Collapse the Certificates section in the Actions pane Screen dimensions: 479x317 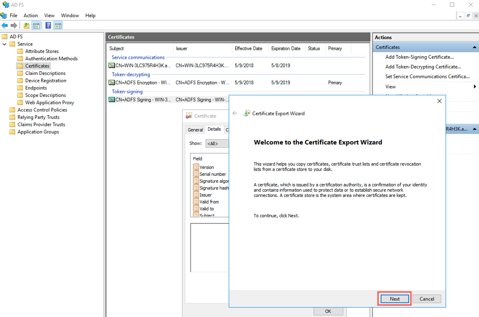pos(474,47)
